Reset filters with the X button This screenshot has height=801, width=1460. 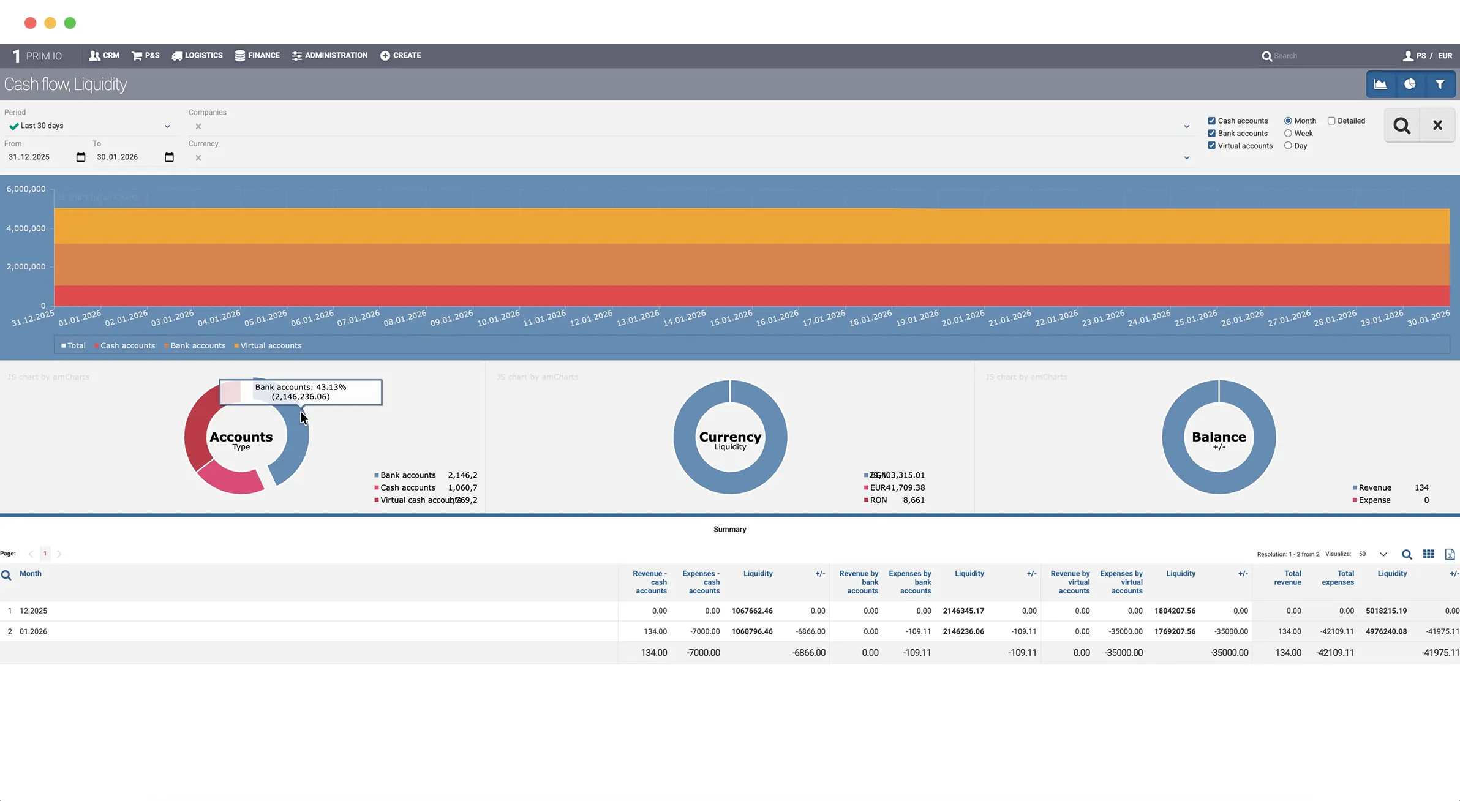pyautogui.click(x=1437, y=126)
